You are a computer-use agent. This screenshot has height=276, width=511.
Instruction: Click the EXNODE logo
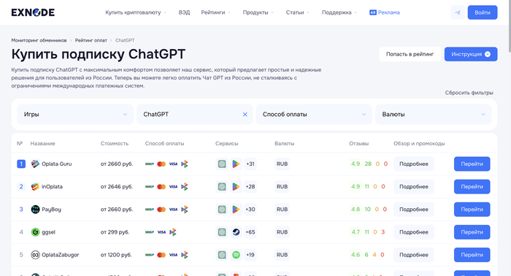point(33,12)
